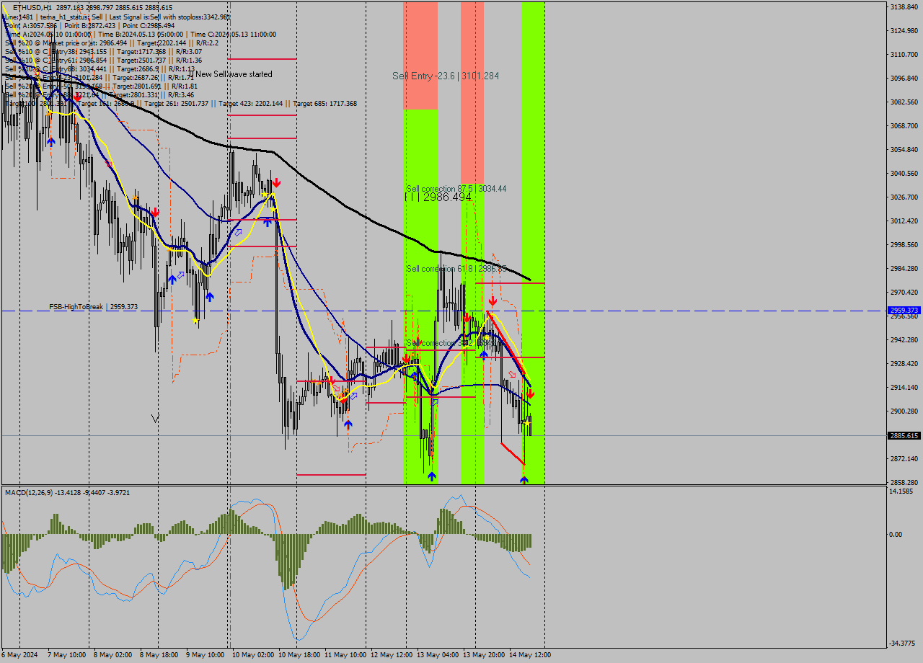
Task: Select the hollow red pullback arrow near 13 May 20:00
Action: coord(512,375)
